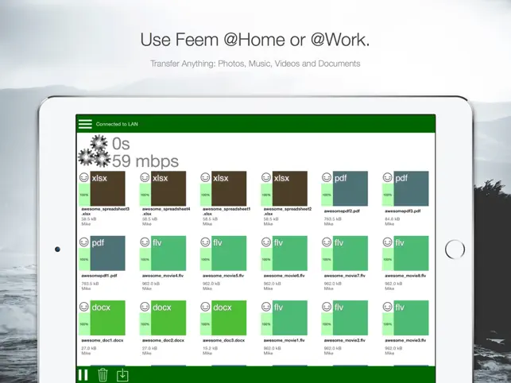This screenshot has height=383, width=511.
Task: Open the brown xlsx tile for awesome_spreadsheet1
Action: coord(229,188)
